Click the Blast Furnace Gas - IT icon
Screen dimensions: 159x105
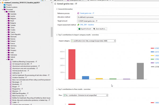[x=11, y=96]
